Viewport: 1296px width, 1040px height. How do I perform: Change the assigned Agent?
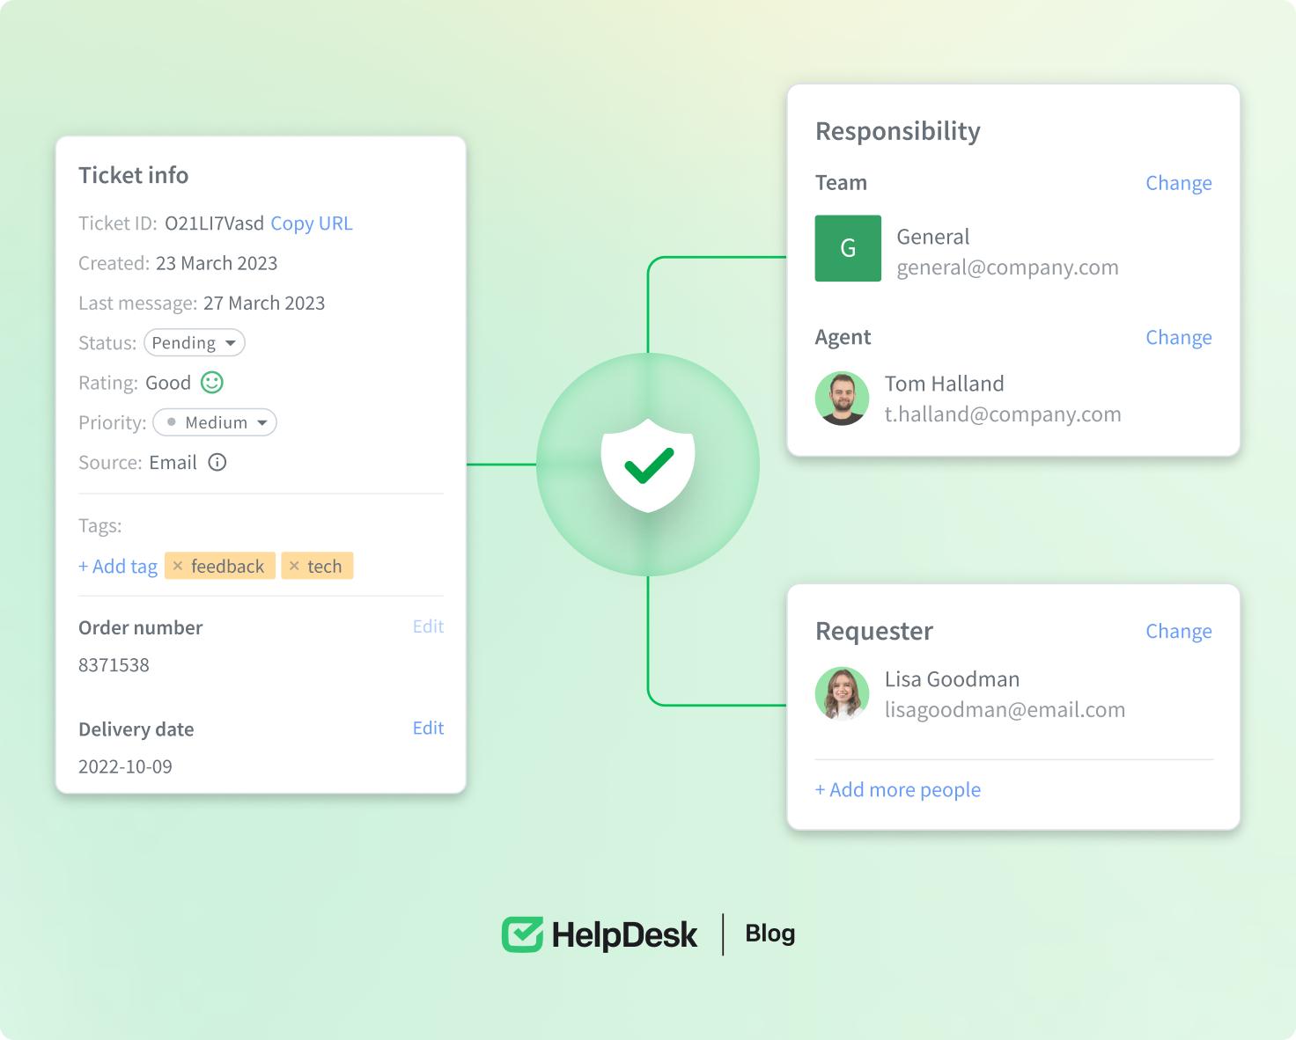coord(1178,338)
